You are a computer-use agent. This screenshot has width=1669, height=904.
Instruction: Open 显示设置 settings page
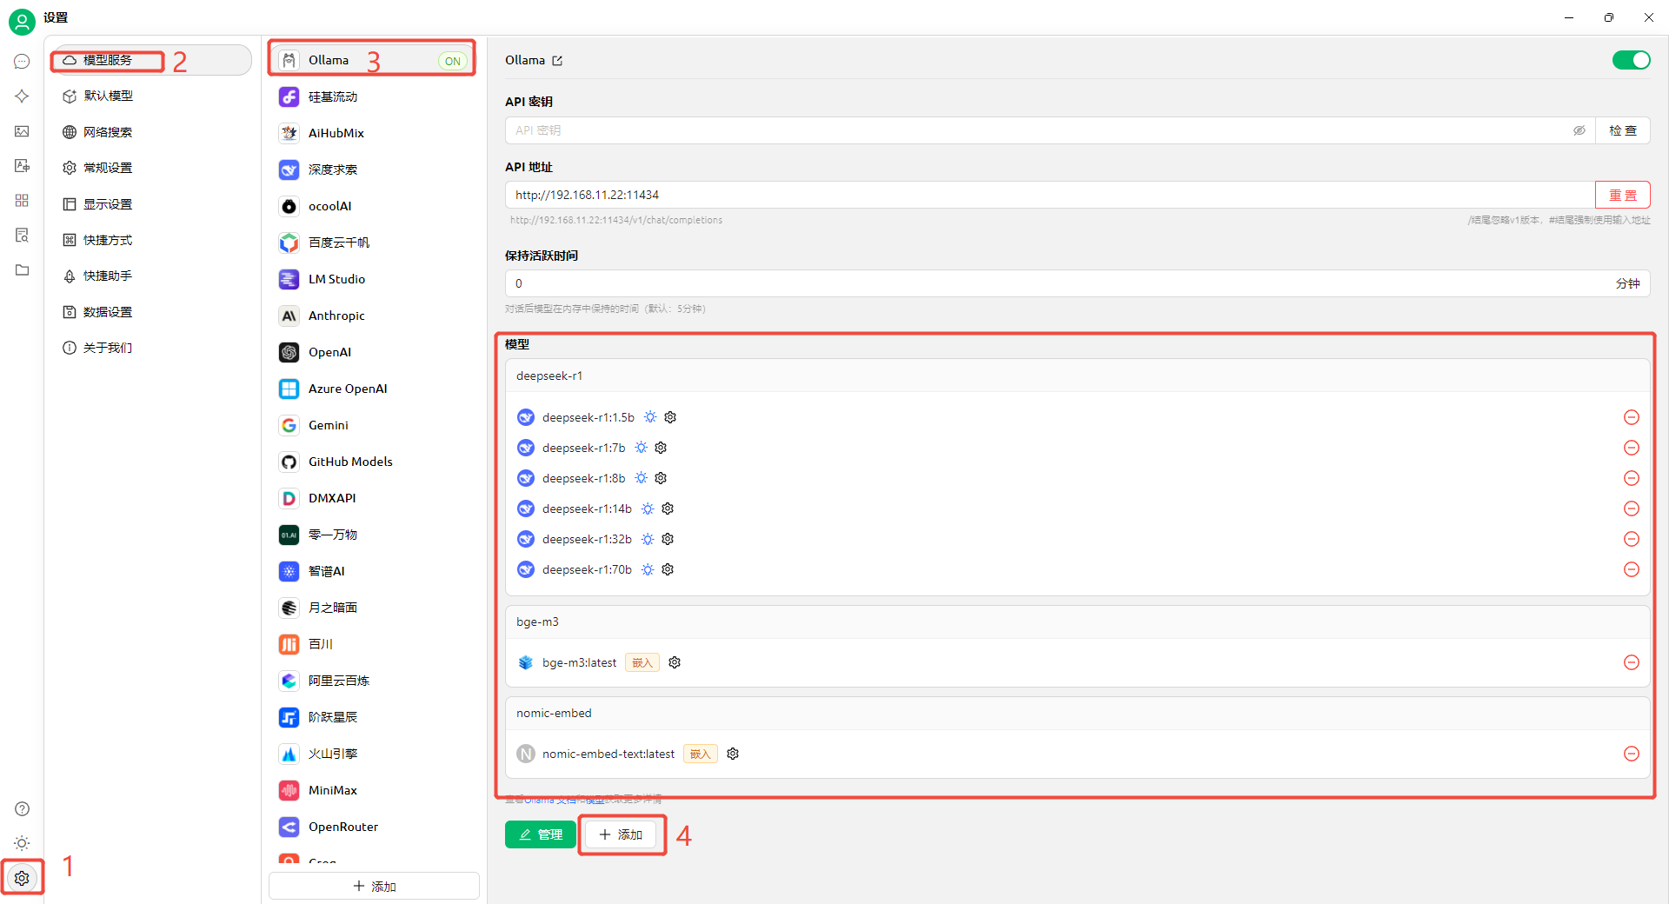151,204
